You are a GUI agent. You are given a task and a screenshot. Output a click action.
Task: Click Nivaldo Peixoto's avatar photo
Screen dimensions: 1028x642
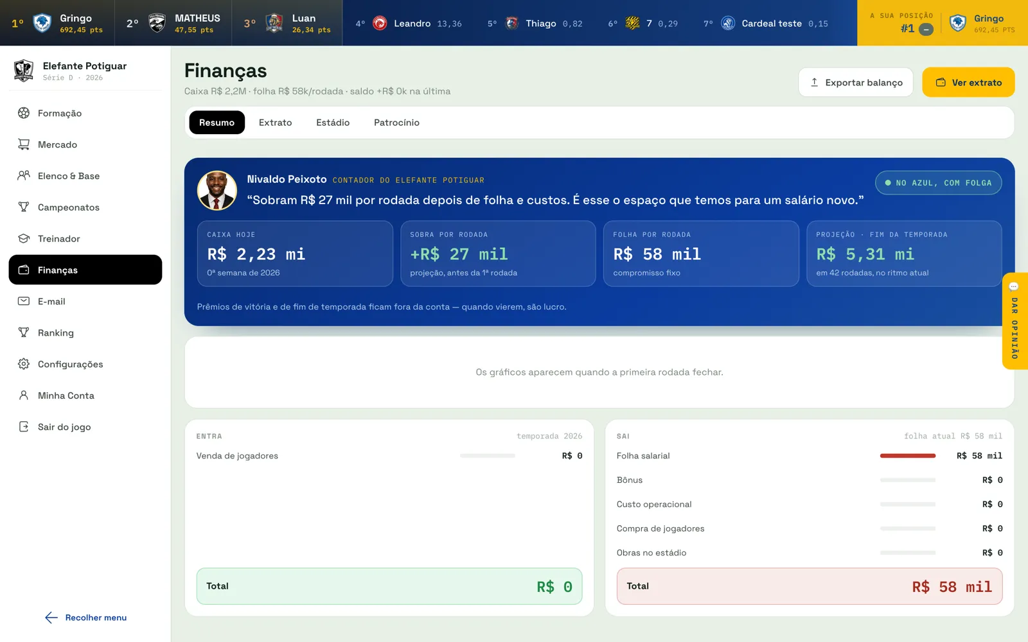pyautogui.click(x=217, y=191)
